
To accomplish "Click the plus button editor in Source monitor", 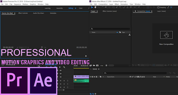I will [x=86, y=56].
